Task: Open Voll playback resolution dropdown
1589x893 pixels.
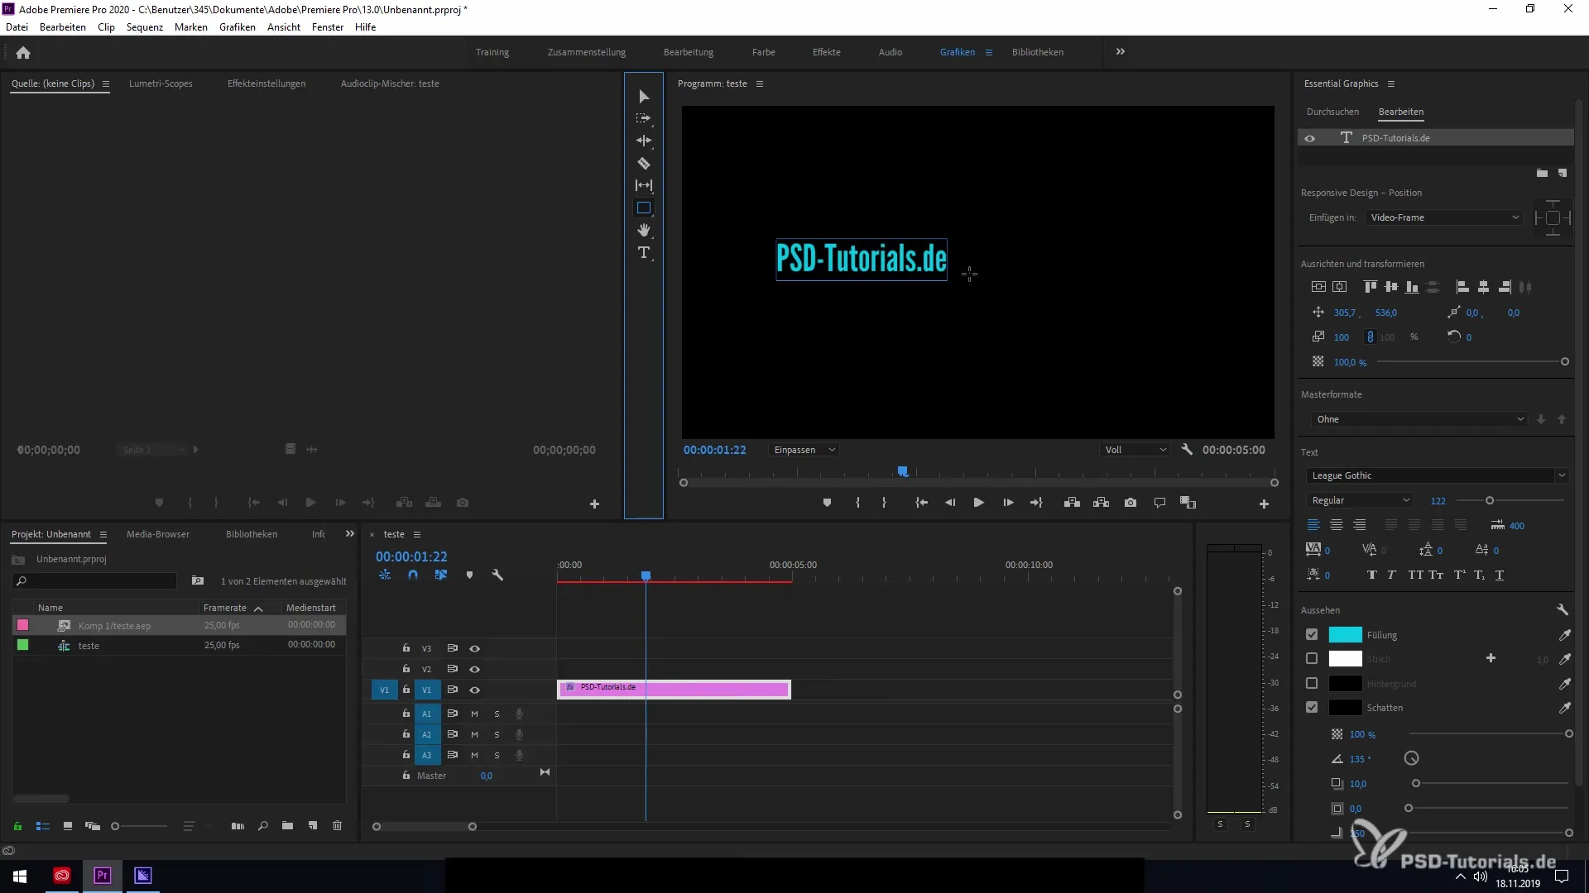Action: [x=1135, y=450]
